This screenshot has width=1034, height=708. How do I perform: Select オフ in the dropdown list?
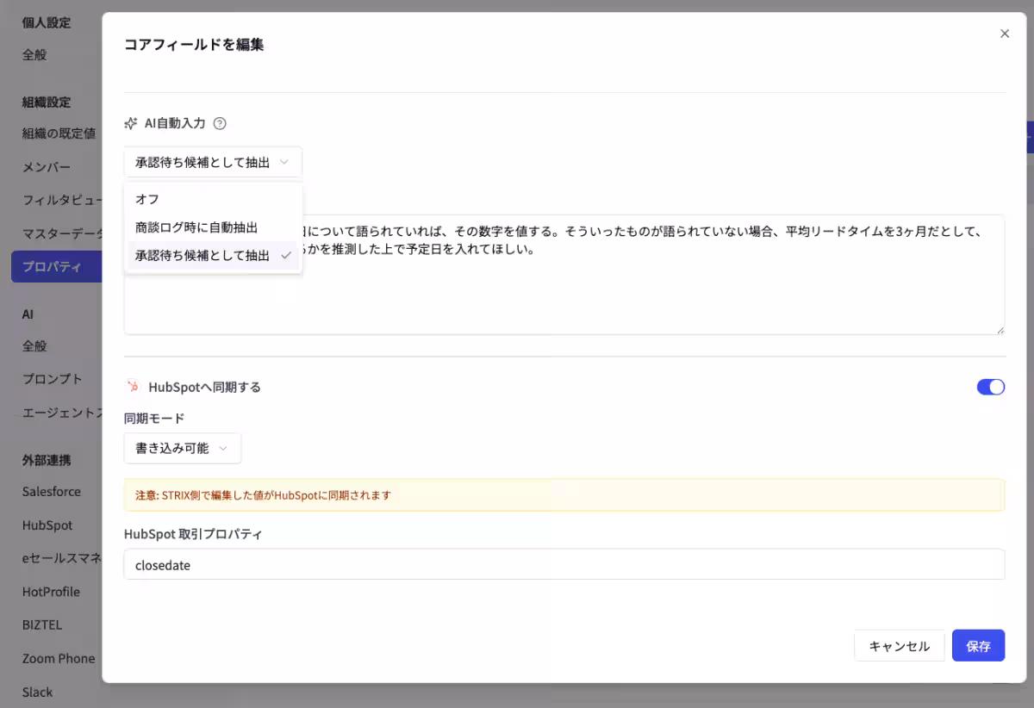tap(213, 199)
